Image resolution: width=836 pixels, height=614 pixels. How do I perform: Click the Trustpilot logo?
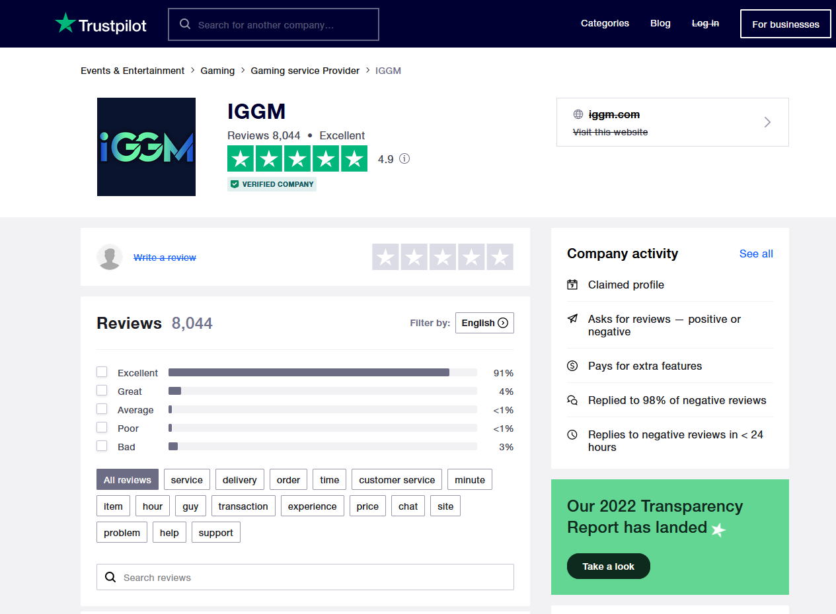(x=100, y=24)
